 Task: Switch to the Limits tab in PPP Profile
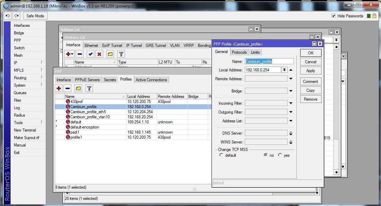[255, 52]
